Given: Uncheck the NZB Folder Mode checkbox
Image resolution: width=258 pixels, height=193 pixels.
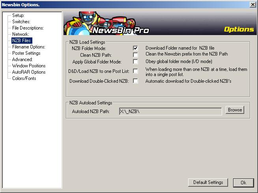Looking at the screenshot, I should click(135, 48).
